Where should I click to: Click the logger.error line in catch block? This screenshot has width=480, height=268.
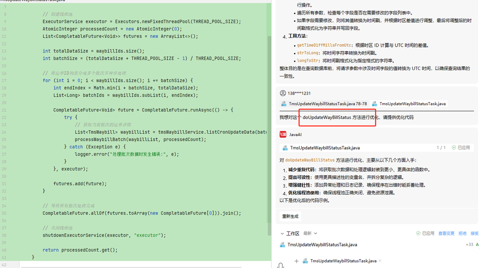[x=127, y=154]
